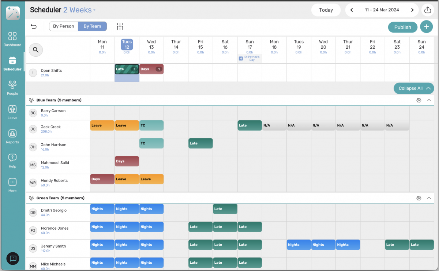This screenshot has height=271, width=439.
Task: Click the Today button
Action: coord(326,10)
